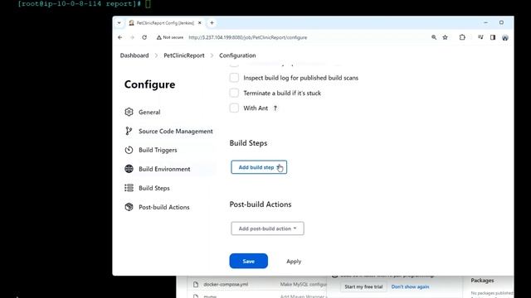Click the Build Steps section heading
This screenshot has height=298, width=531.
(x=248, y=143)
